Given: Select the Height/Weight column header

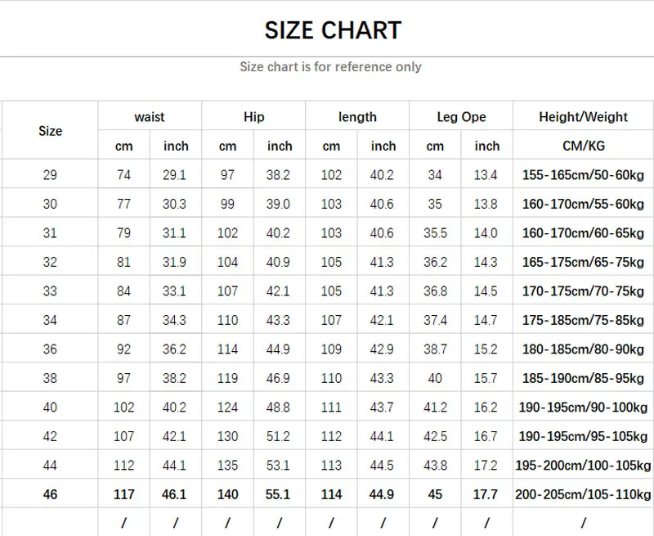Looking at the screenshot, I should (x=583, y=117).
